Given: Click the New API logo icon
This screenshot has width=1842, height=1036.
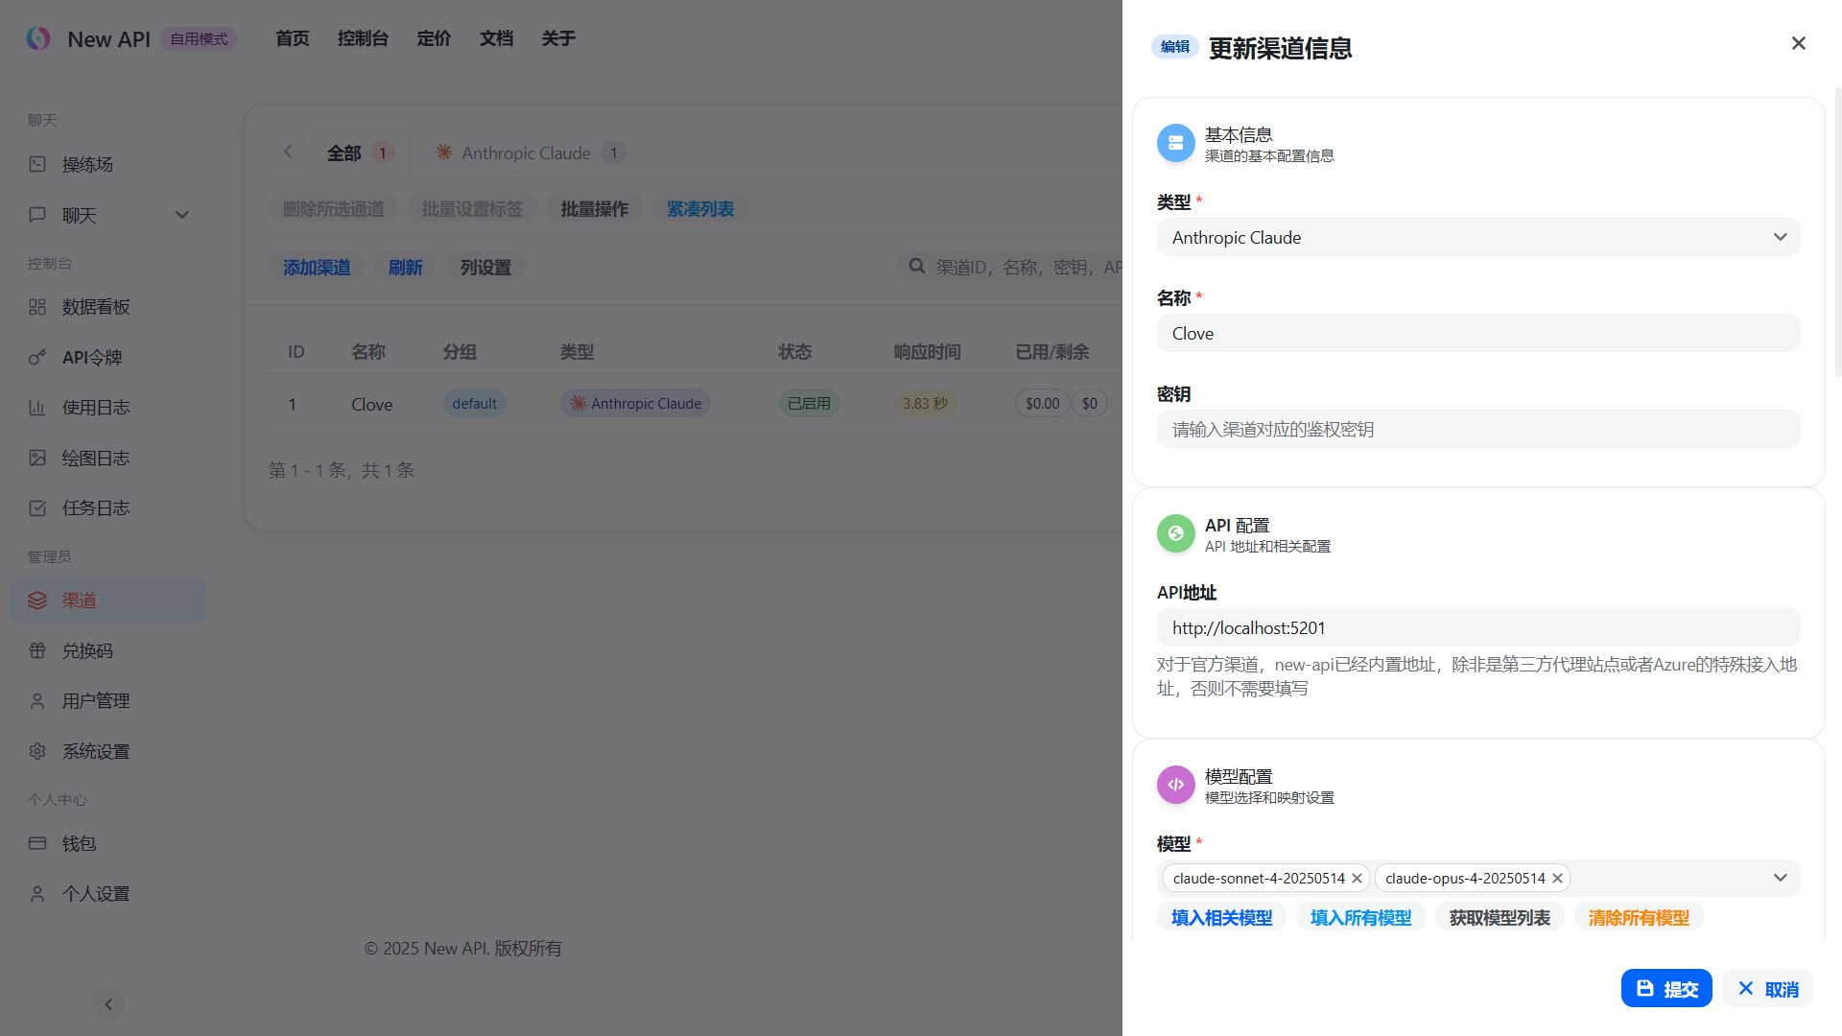Looking at the screenshot, I should coord(38,38).
